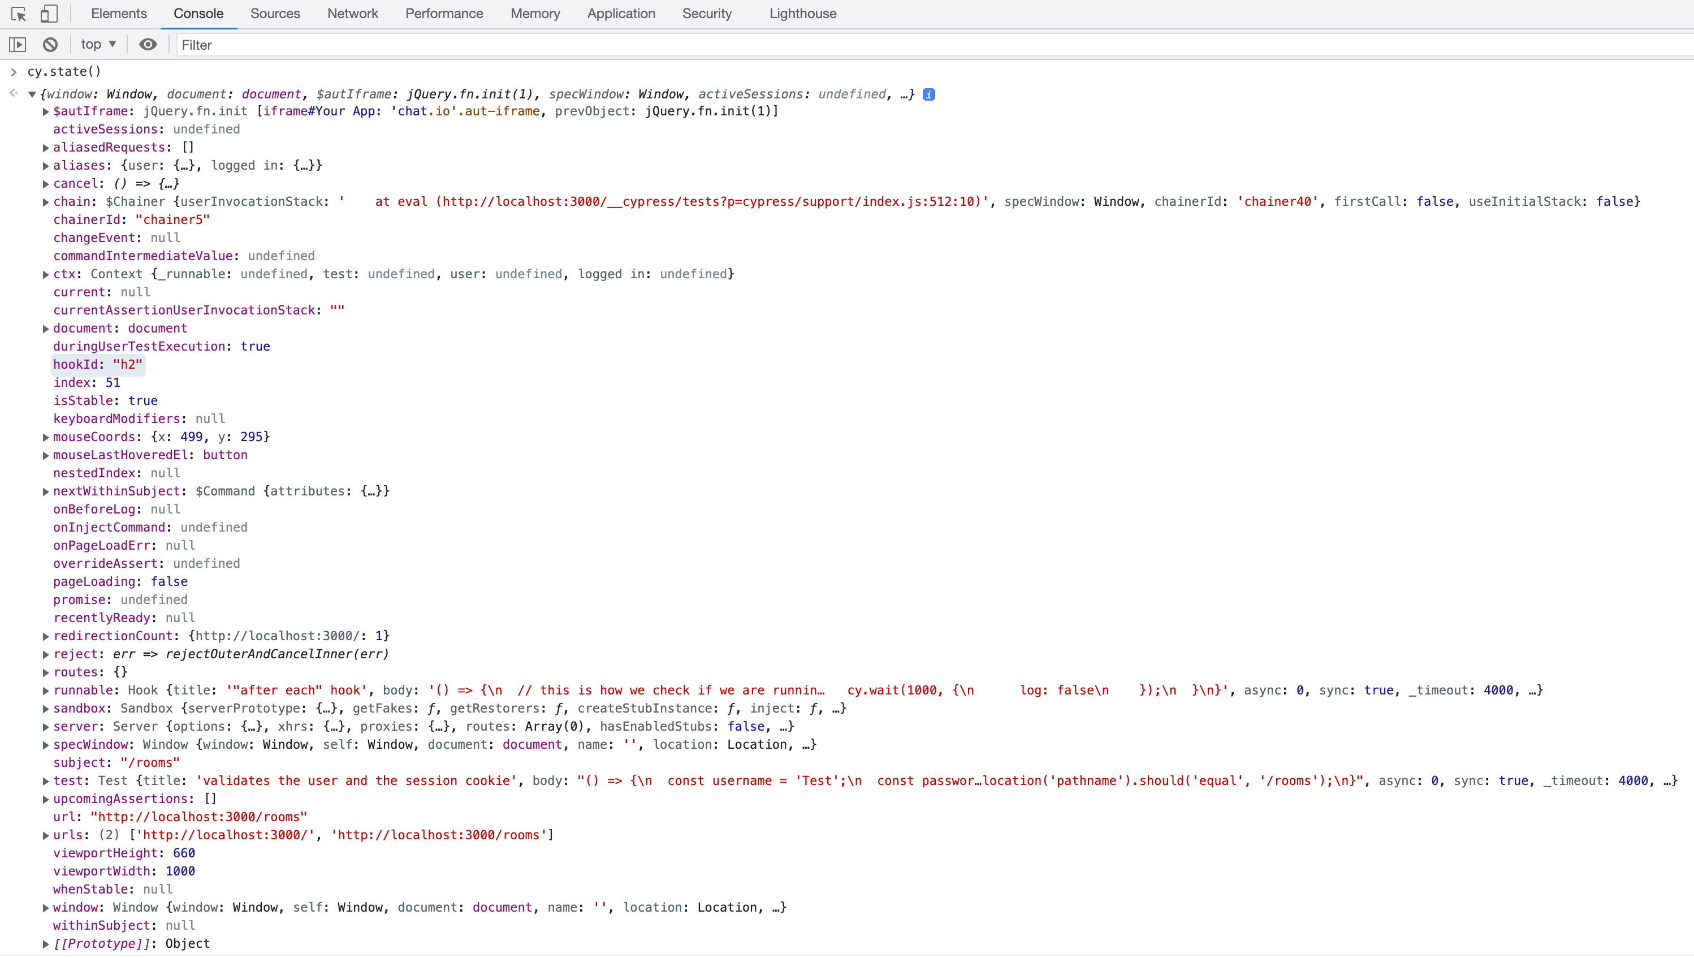
Task: Expand the mouseCoords property
Action: 45,438
